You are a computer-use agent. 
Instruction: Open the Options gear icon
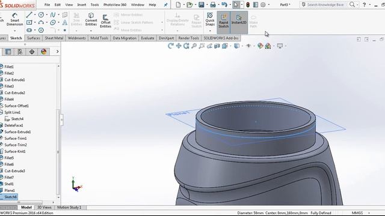[263, 5]
